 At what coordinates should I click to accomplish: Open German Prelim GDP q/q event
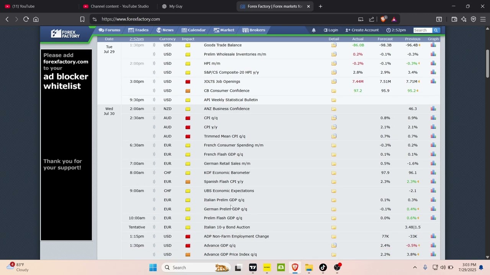click(225, 209)
